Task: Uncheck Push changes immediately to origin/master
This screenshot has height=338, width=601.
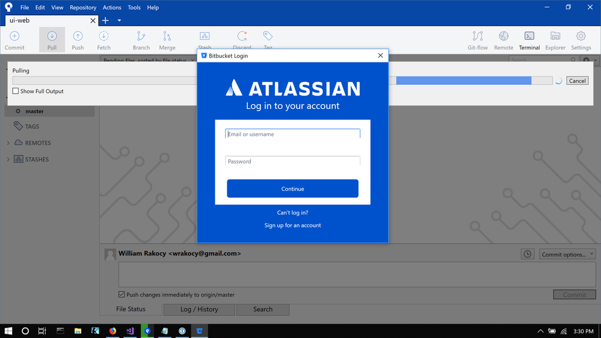Action: click(x=122, y=294)
